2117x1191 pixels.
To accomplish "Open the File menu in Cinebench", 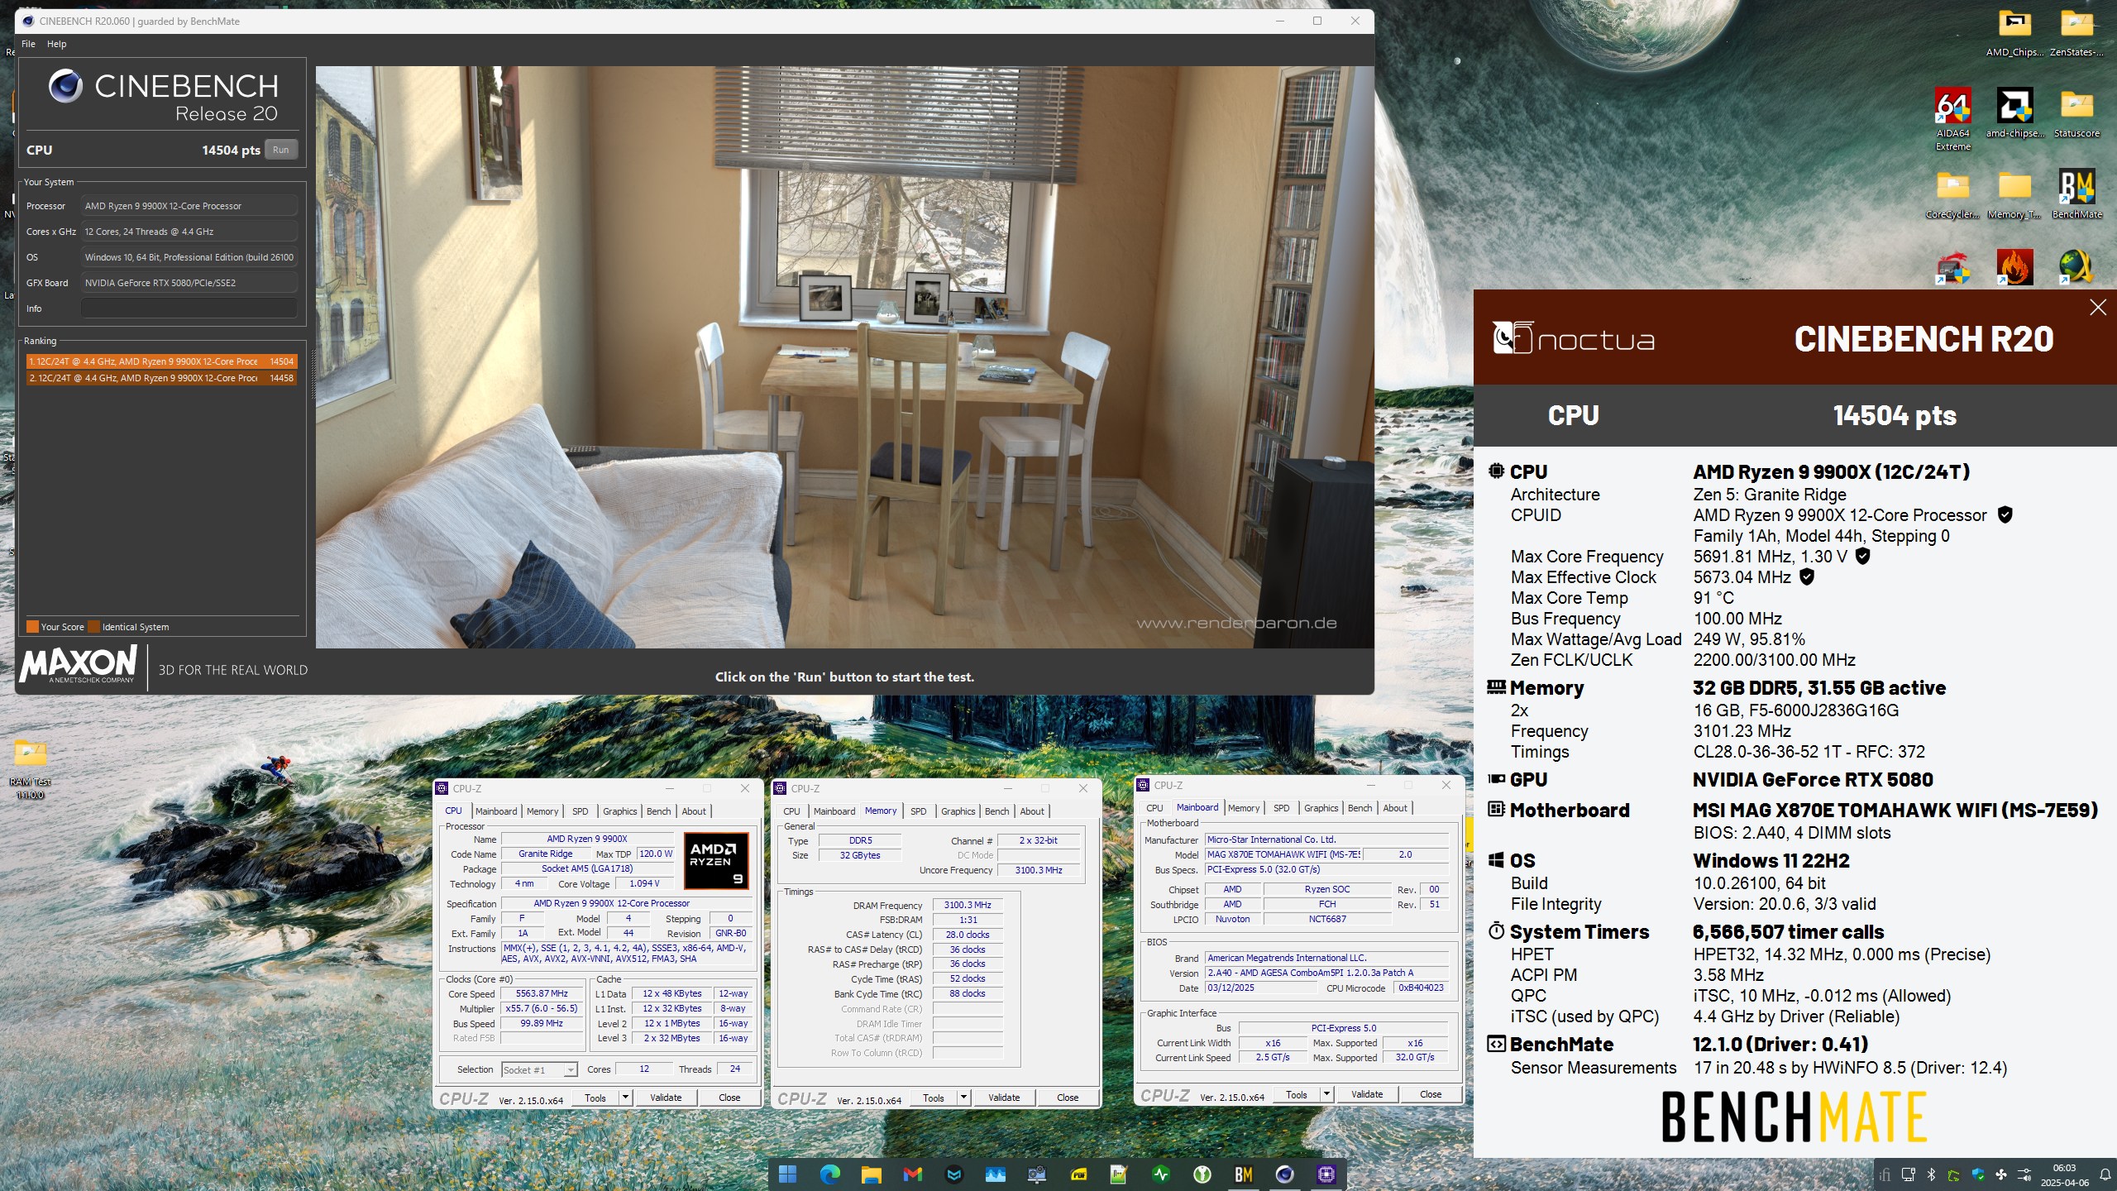I will click(28, 44).
